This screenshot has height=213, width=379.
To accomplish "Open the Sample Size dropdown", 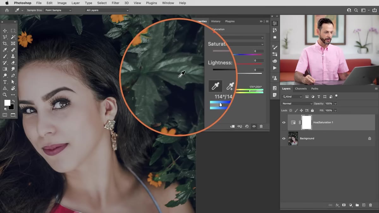I will 58,10.
